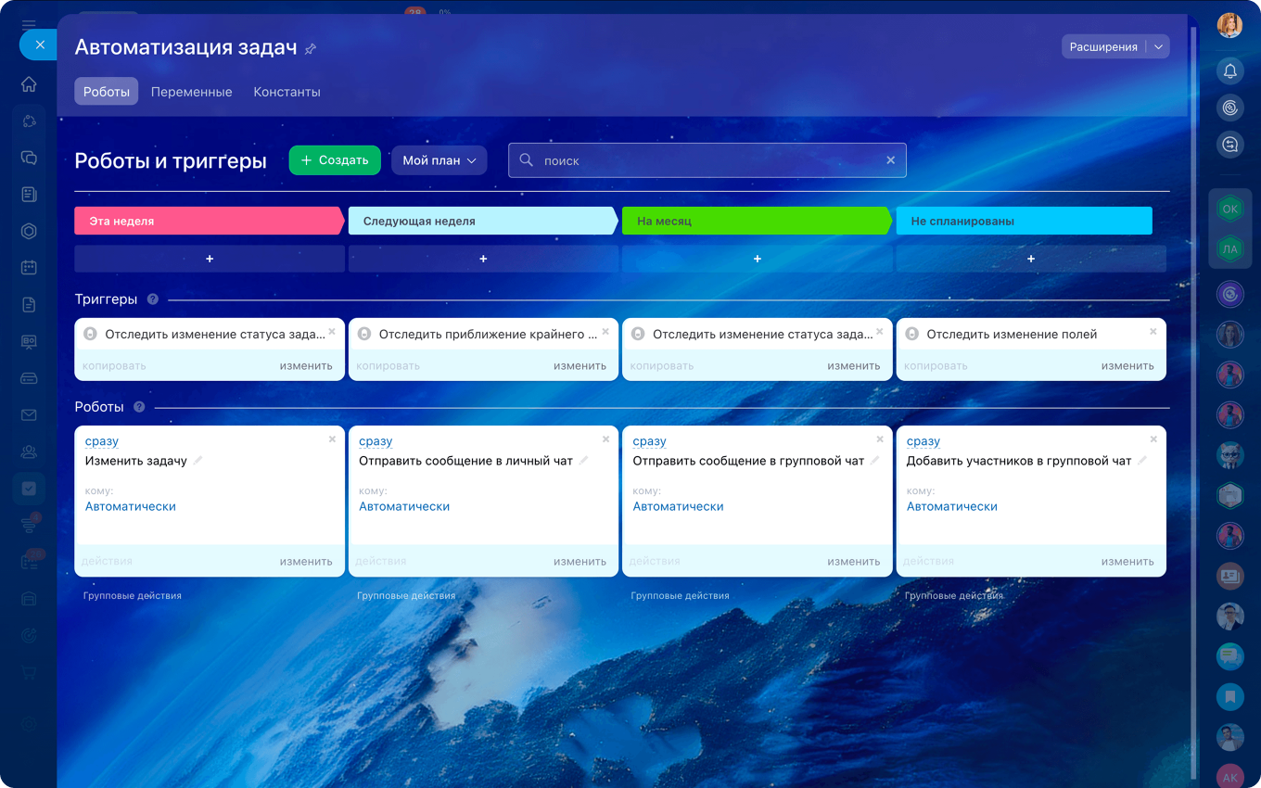Open notifications bell in right sidebar

(1229, 71)
